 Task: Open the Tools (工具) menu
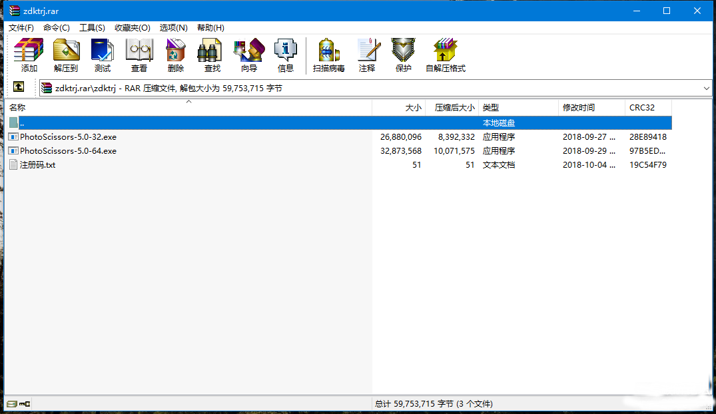pyautogui.click(x=92, y=28)
